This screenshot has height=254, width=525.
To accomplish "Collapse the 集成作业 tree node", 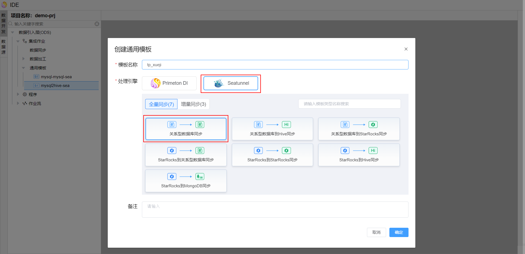I will coord(18,41).
